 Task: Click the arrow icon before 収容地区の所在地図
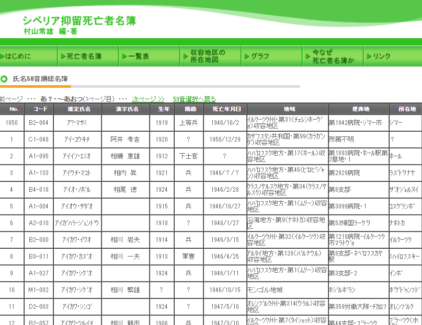(186, 56)
